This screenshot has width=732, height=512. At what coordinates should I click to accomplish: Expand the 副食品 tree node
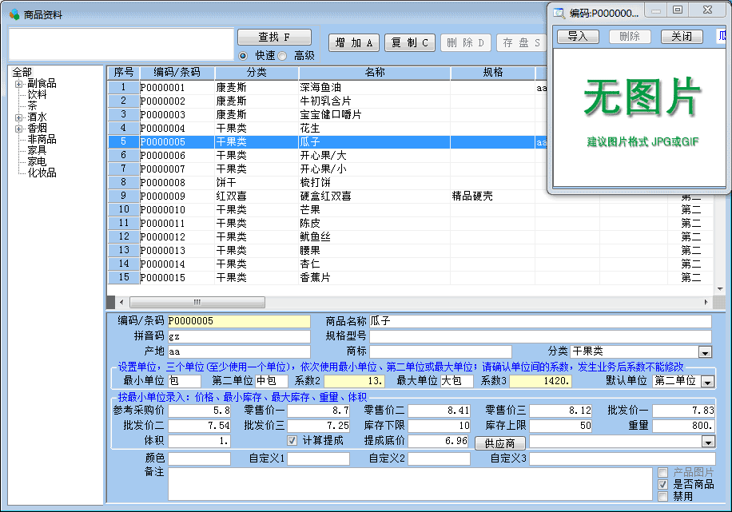[x=19, y=83]
